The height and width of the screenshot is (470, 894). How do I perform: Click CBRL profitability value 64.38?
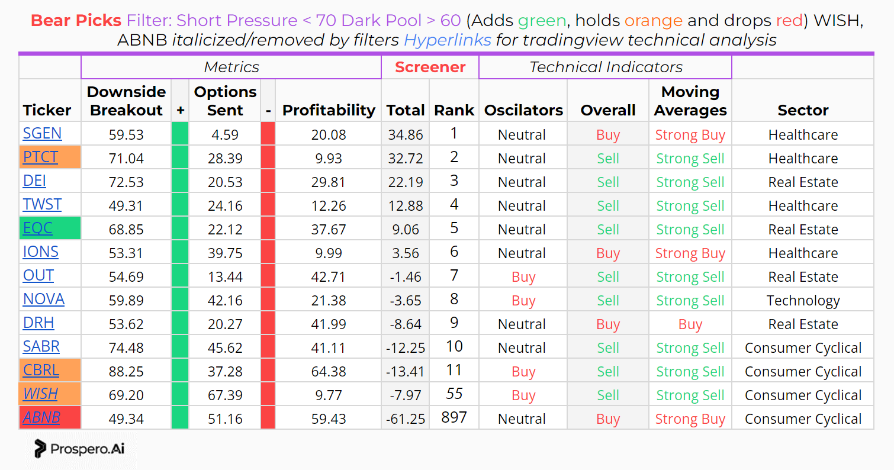[329, 371]
